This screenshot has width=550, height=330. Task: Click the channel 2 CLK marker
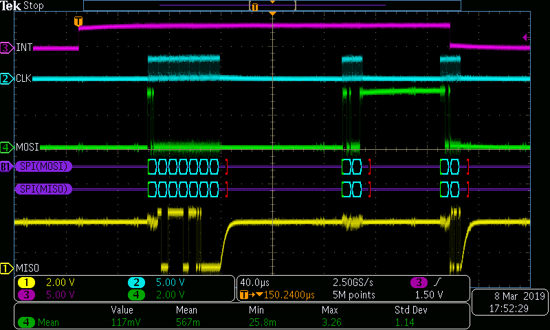pyautogui.click(x=7, y=78)
